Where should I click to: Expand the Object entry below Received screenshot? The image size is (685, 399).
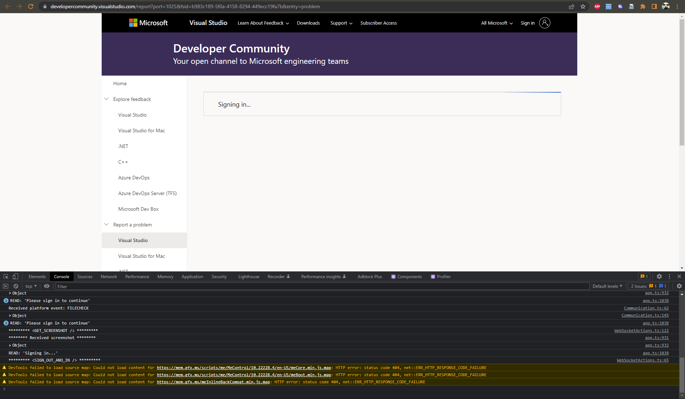click(10, 345)
